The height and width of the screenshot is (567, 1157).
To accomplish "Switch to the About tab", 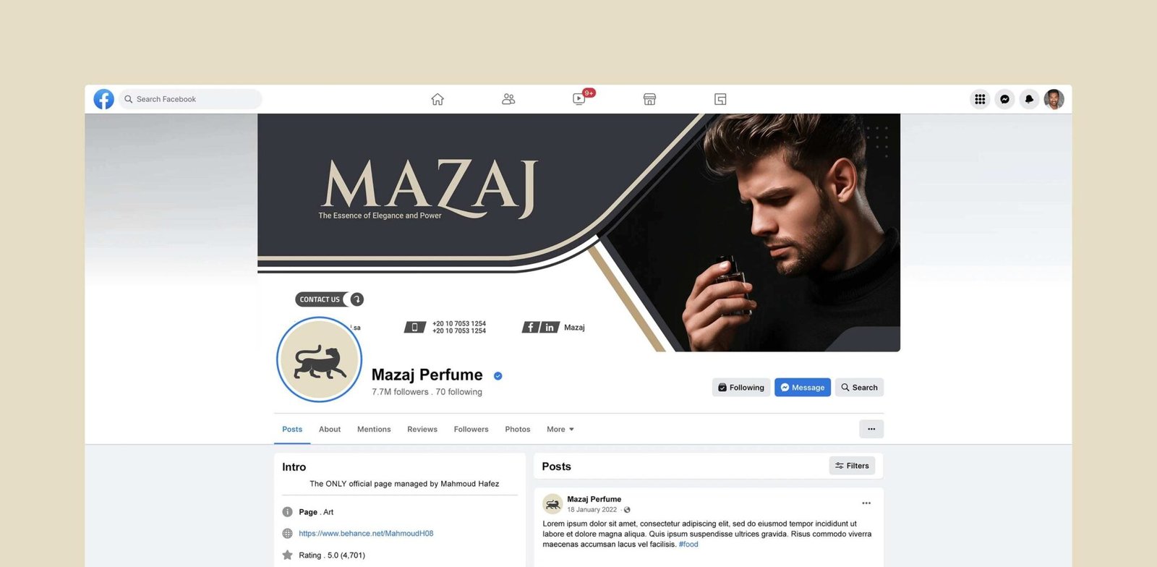I will [330, 430].
